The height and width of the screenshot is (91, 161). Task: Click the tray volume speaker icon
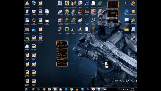pos(128,89)
